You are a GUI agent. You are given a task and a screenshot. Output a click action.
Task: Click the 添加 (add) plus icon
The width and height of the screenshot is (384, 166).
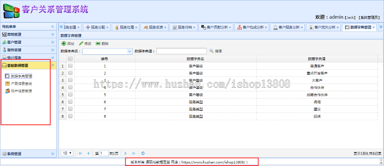64,44
